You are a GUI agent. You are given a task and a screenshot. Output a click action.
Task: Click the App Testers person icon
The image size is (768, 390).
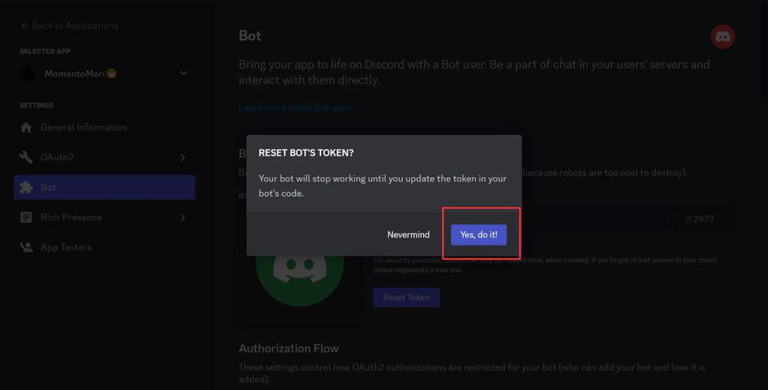(26, 247)
